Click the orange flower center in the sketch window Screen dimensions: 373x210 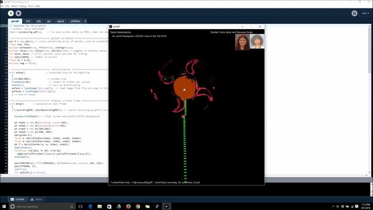185,87
